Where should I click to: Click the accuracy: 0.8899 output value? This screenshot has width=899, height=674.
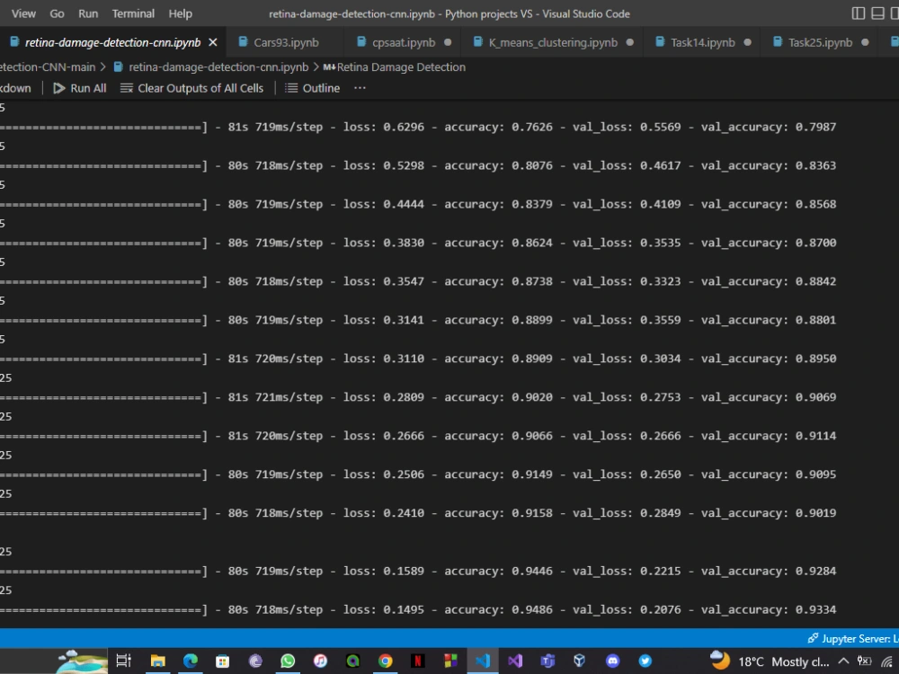point(498,320)
